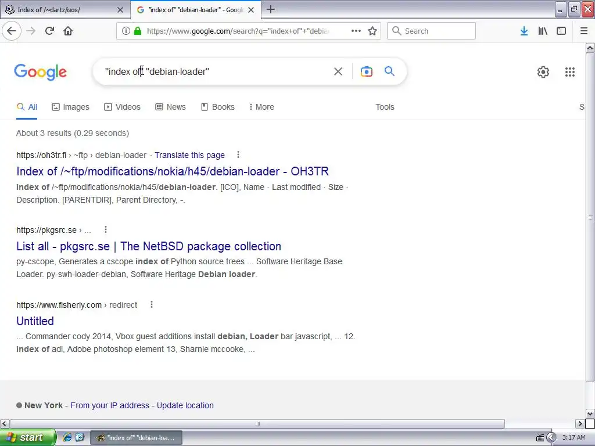Viewport: 595px width, 446px height.
Task: Click 'Translate this page' link
Action: click(x=190, y=155)
